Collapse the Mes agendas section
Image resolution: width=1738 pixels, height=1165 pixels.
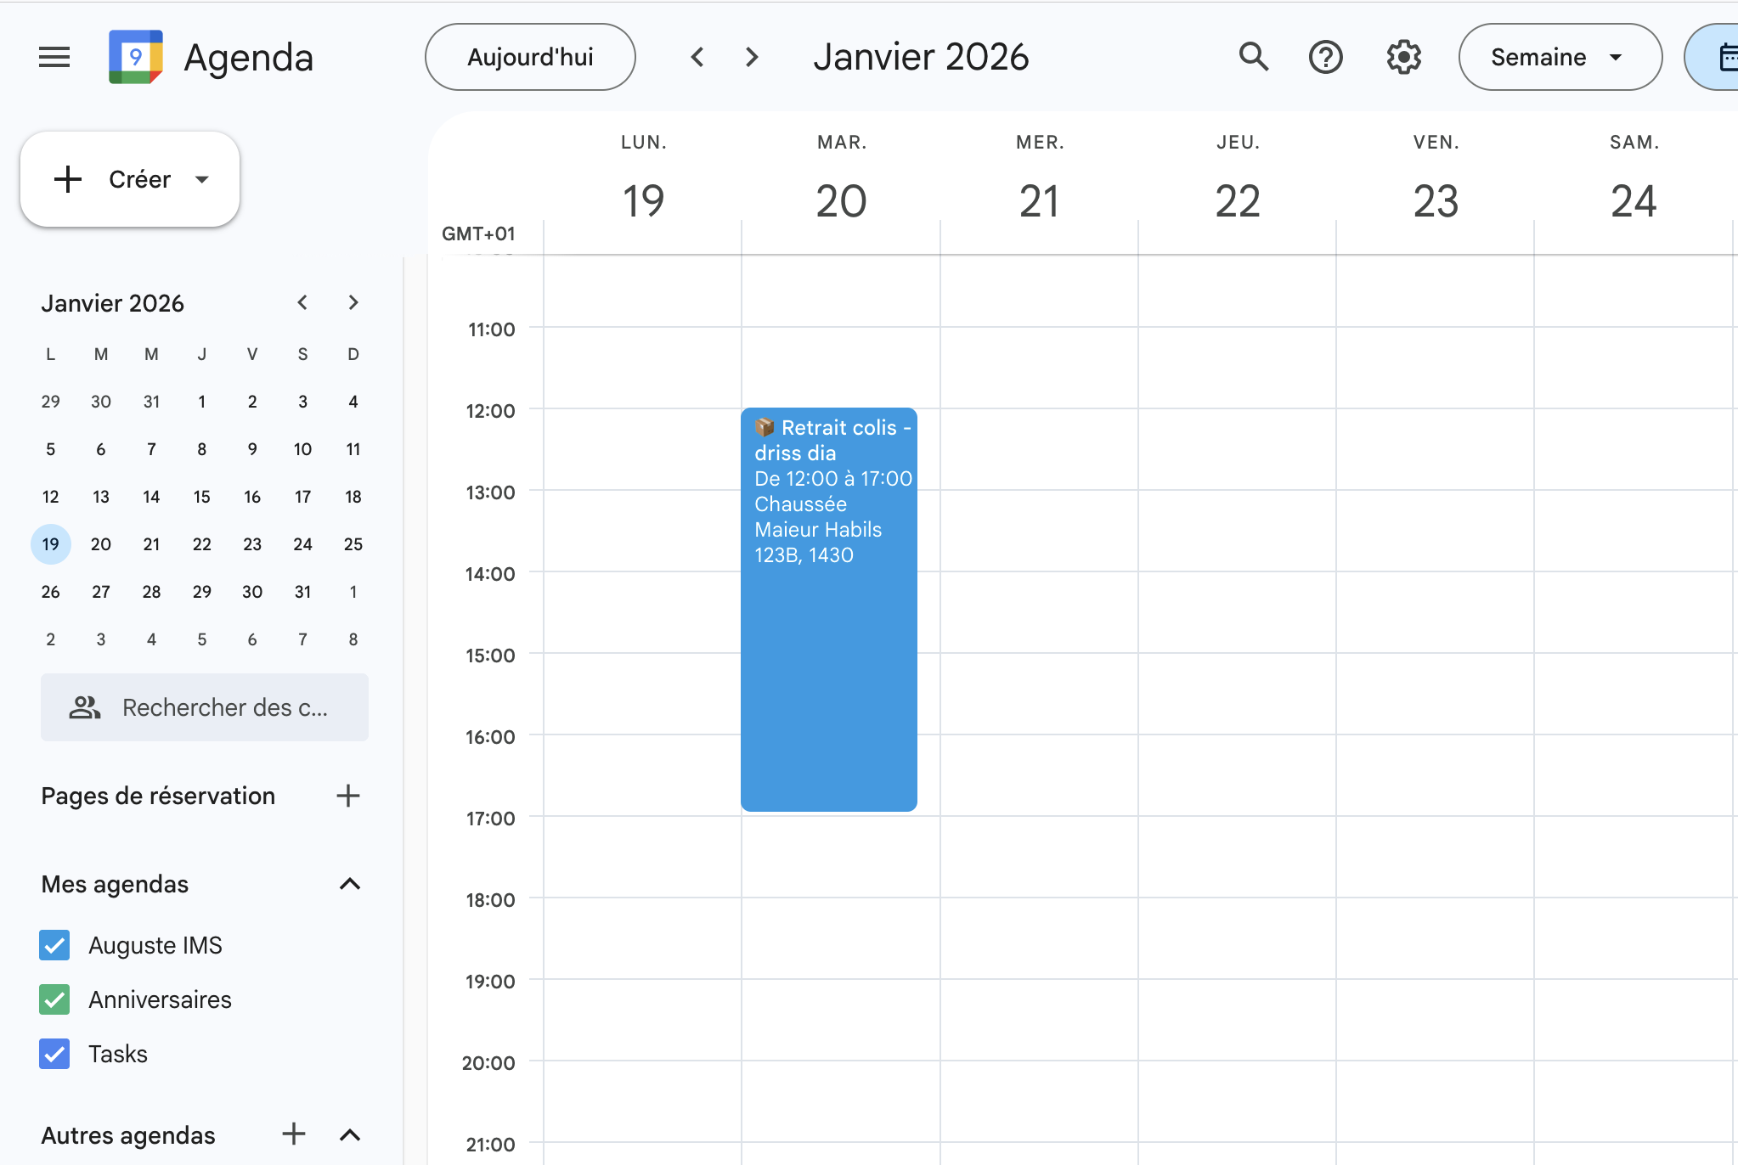pos(350,884)
